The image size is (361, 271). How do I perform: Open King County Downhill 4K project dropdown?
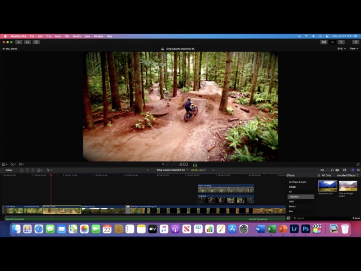(x=172, y=170)
